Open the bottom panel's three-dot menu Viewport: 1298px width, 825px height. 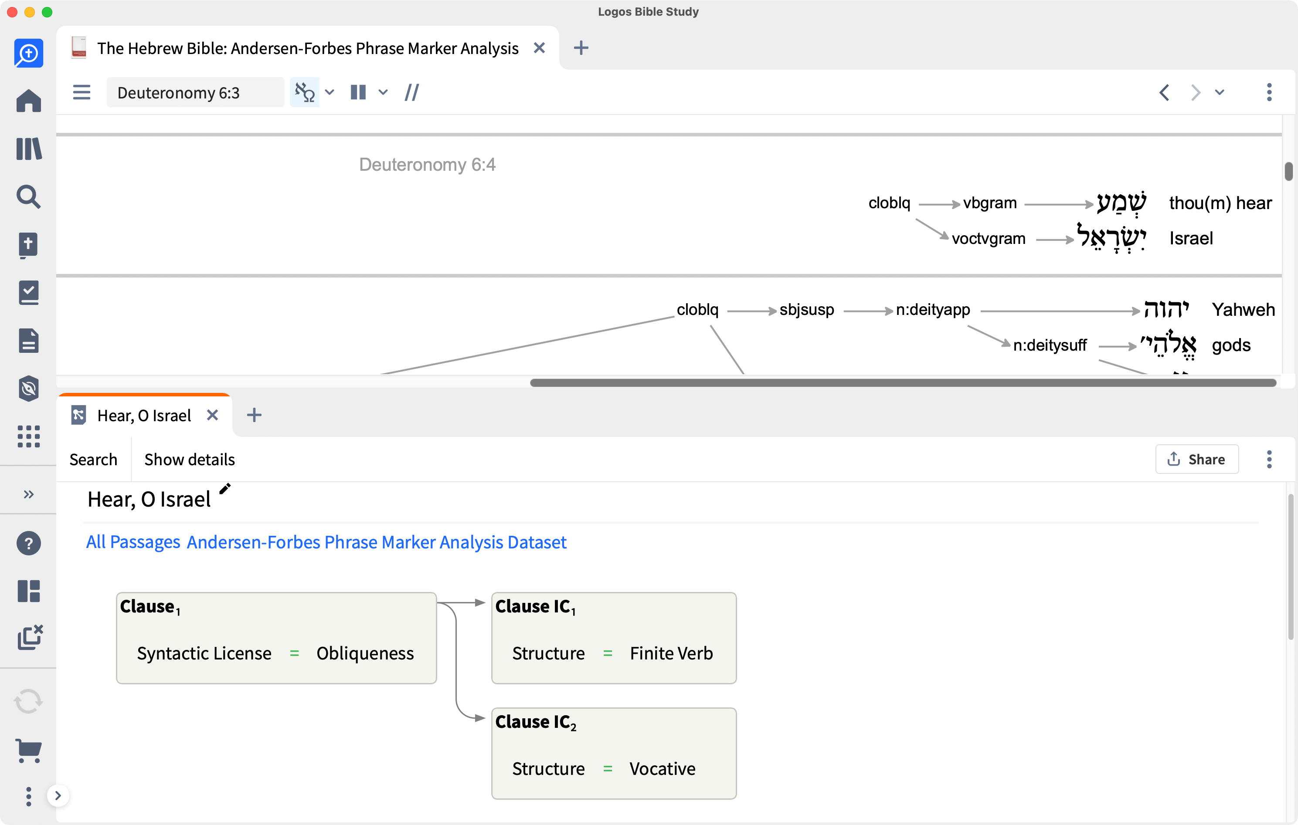1269,459
